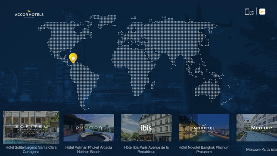
Task: Open the Sofitel hotel thumbnail
Action: [31, 128]
